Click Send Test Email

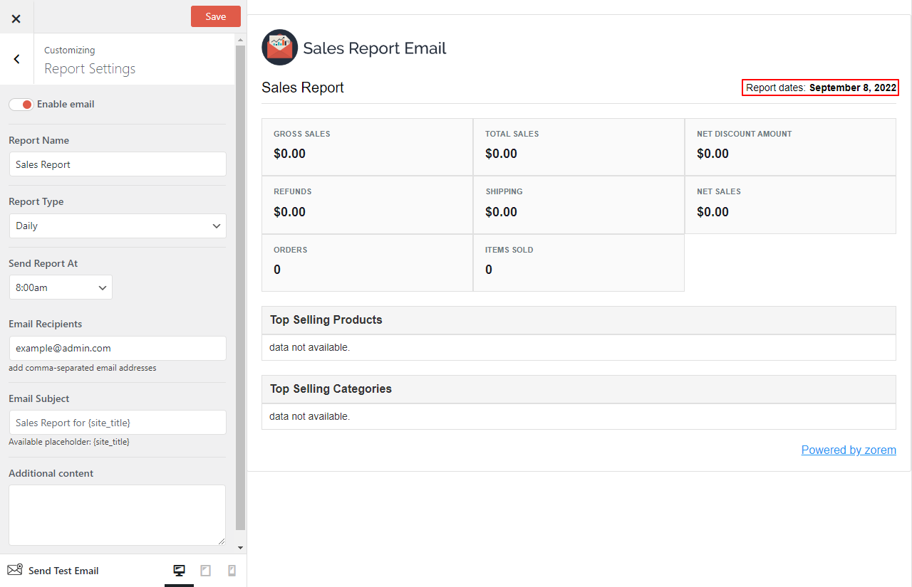tap(63, 570)
